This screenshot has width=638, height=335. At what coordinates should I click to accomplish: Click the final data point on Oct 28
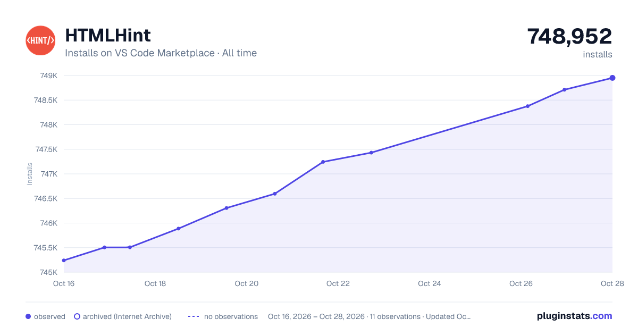point(612,78)
